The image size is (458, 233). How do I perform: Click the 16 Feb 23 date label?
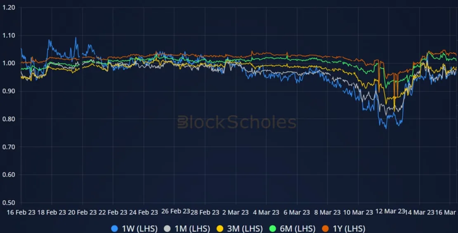pyautogui.click(x=21, y=212)
